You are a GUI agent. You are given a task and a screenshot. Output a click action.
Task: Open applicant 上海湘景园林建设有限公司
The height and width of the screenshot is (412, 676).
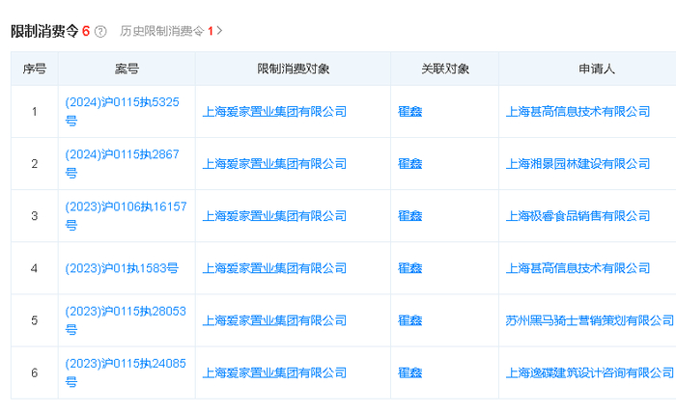578,164
